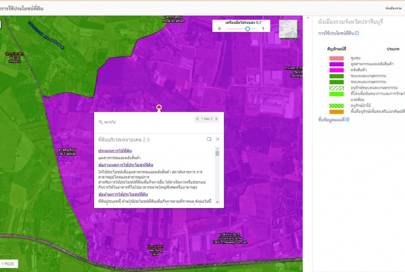The image size is (405, 272).
Task: Select the hatched อนุรักษ์ชนบทและเกษตรกรรม legend swatch
Action: tap(336, 88)
